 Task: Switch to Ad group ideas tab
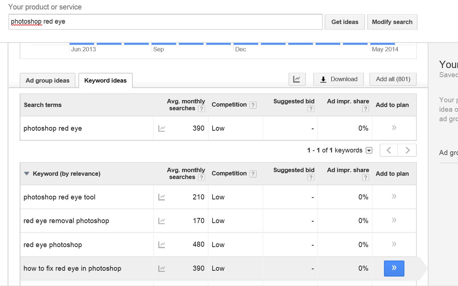(47, 80)
